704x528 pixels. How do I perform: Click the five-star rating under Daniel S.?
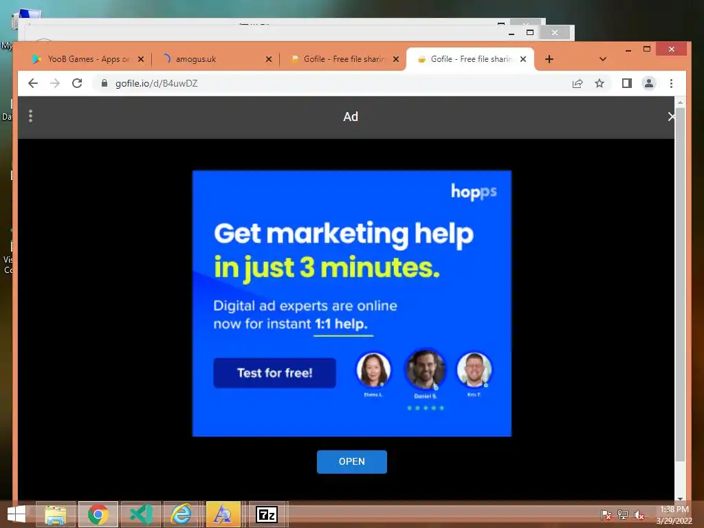(425, 408)
